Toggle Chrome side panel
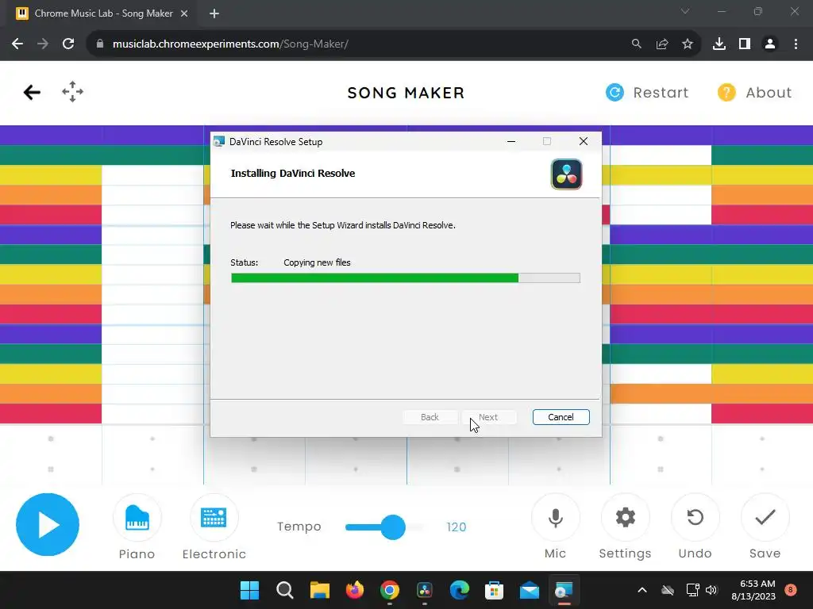 click(x=745, y=44)
